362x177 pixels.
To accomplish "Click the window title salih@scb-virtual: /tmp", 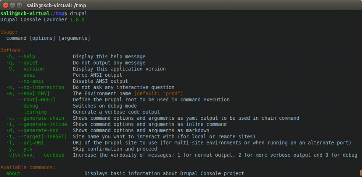I will click(56, 5).
